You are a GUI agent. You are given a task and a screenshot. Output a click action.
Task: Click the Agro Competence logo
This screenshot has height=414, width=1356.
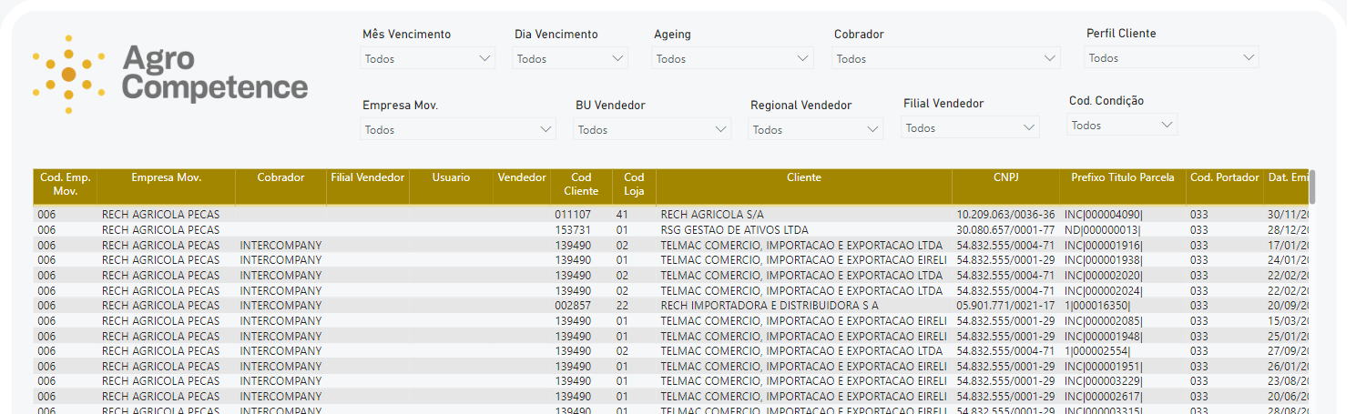[170, 75]
